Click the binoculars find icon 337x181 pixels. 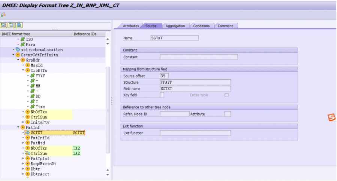pyautogui.click(x=19, y=25)
